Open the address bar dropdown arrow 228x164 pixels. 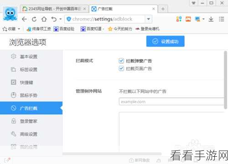point(149,19)
